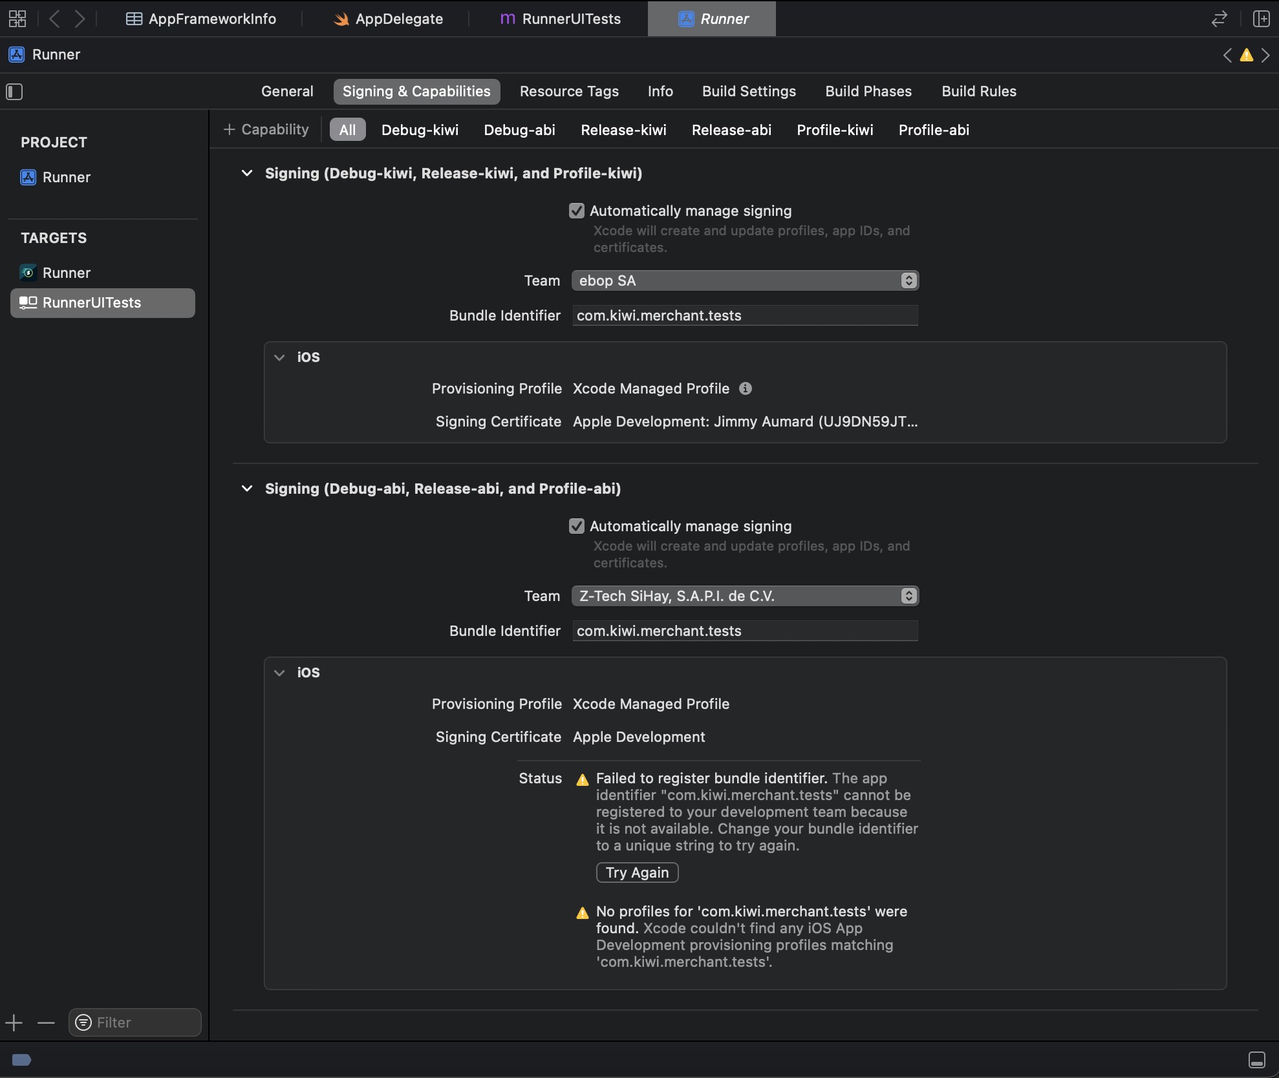Switch to the Build Settings tab
1279x1078 pixels.
[749, 92]
